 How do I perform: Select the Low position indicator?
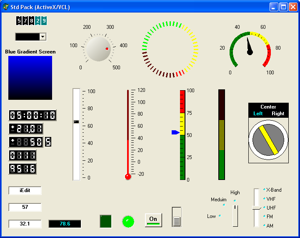pyautogui.click(x=220, y=216)
